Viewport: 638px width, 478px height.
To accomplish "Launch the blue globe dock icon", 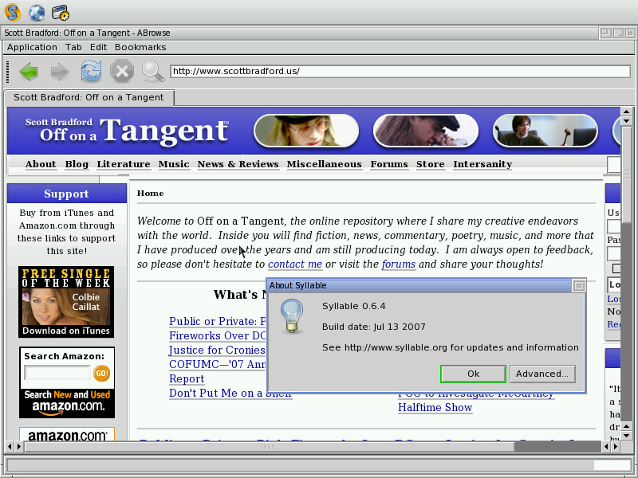I will click(37, 12).
